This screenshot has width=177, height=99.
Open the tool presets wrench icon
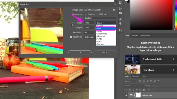pyautogui.click(x=120, y=30)
